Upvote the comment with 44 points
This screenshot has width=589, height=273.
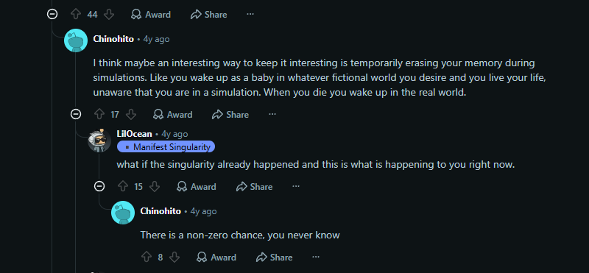76,15
